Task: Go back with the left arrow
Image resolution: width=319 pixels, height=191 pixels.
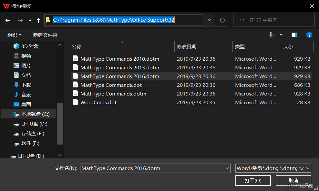Action: click(x=8, y=20)
